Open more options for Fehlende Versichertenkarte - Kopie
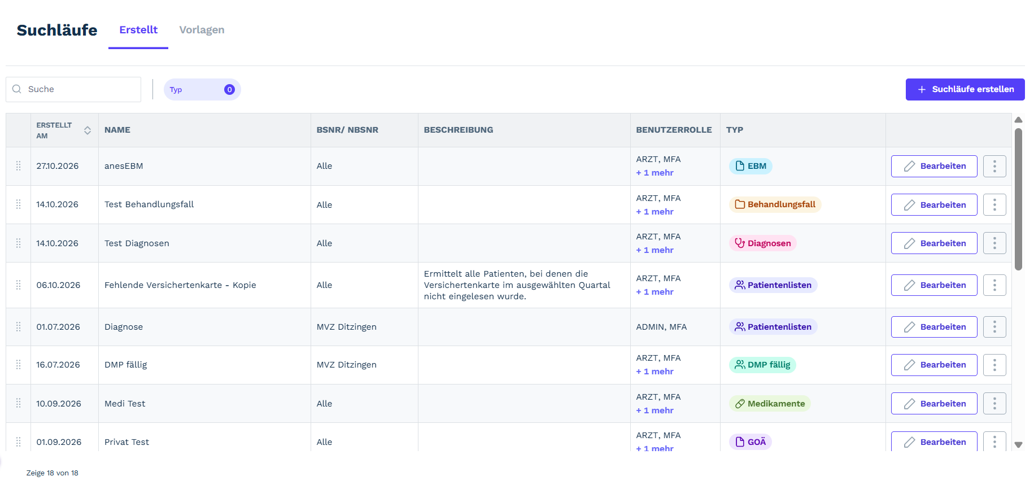The width and height of the screenshot is (1034, 485). pyautogui.click(x=994, y=285)
